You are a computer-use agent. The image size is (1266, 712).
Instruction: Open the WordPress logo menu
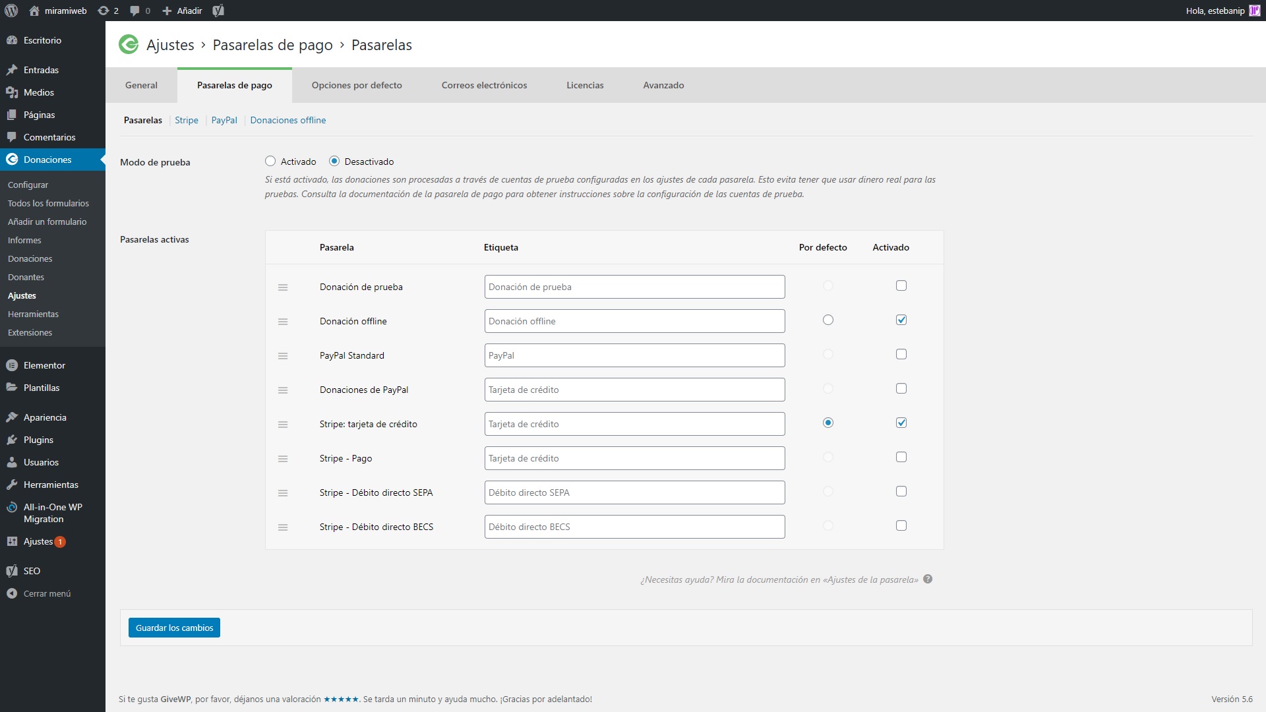11,11
